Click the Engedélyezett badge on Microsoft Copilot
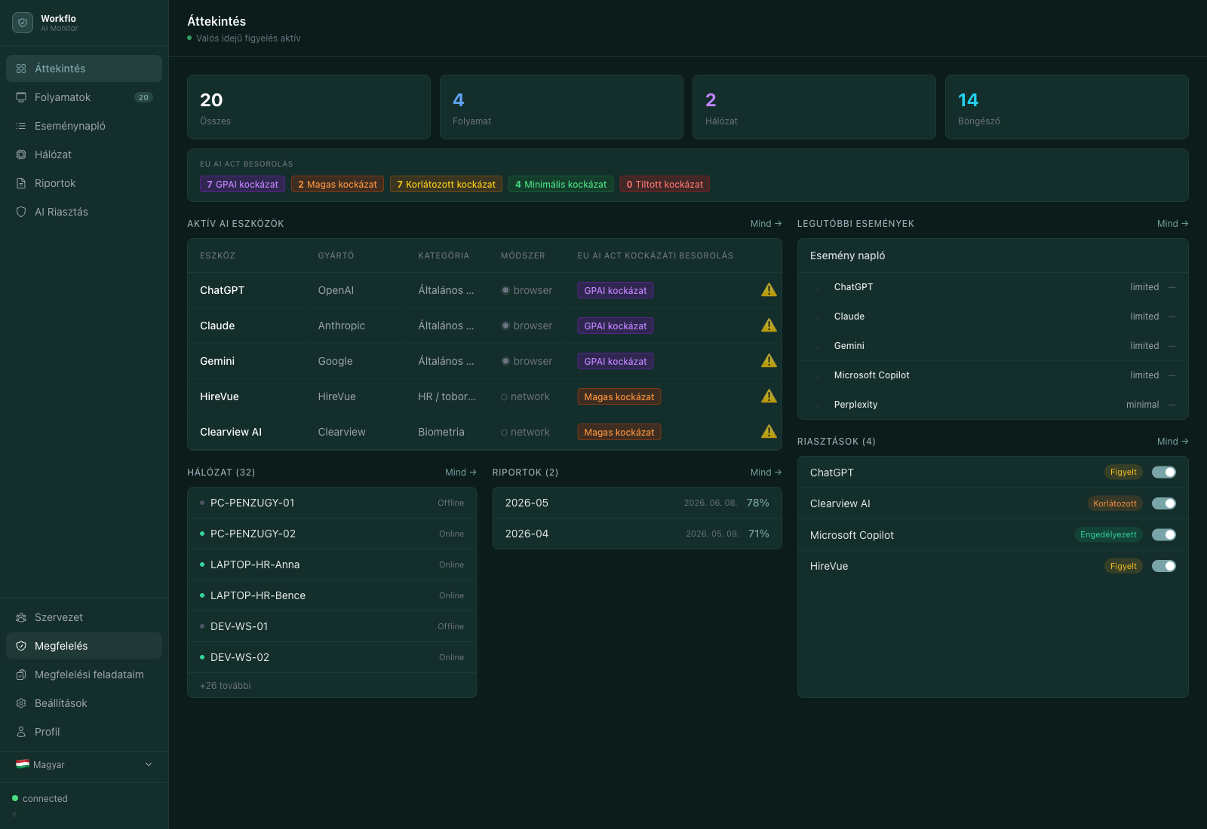Viewport: 1207px width, 829px height. pos(1108,535)
